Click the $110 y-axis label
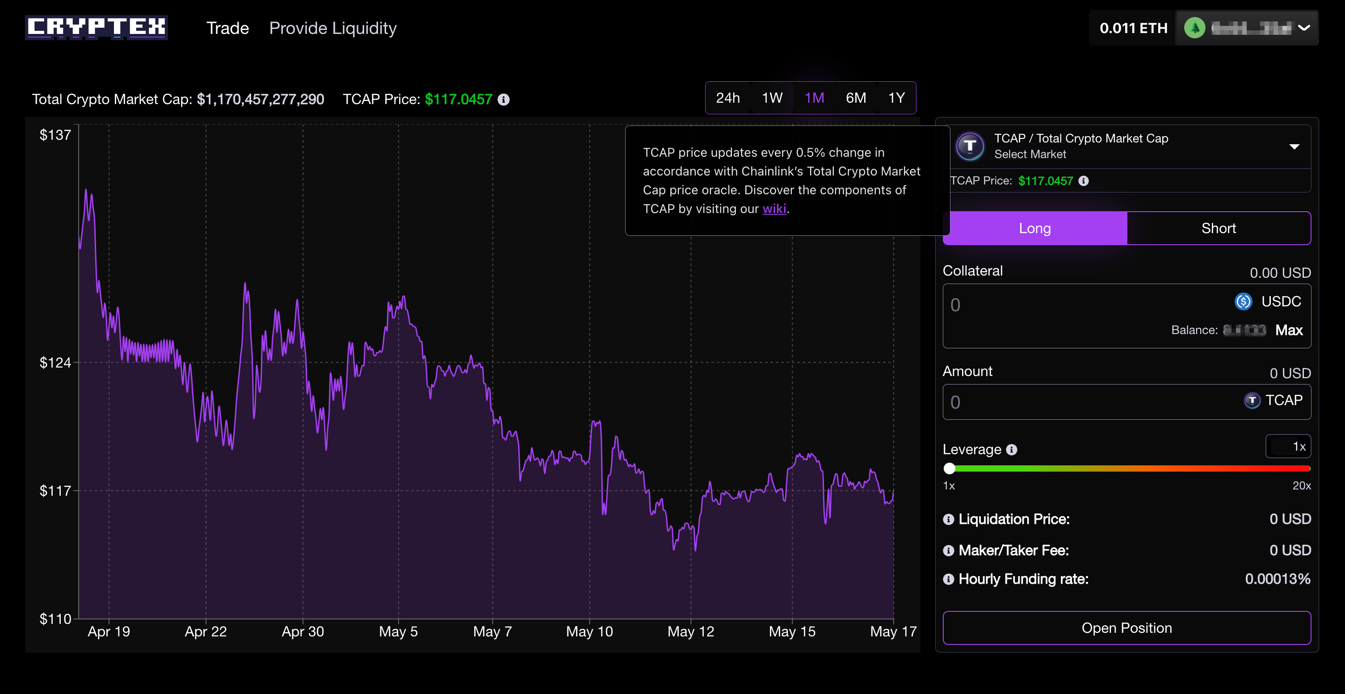The width and height of the screenshot is (1345, 694). [x=55, y=619]
